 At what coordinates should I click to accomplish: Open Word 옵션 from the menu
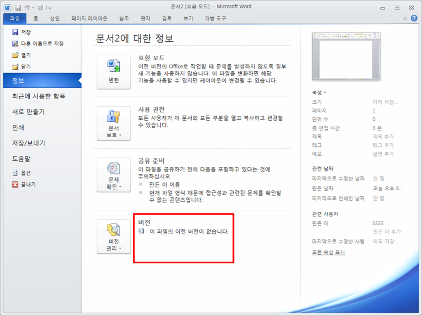pyautogui.click(x=21, y=173)
